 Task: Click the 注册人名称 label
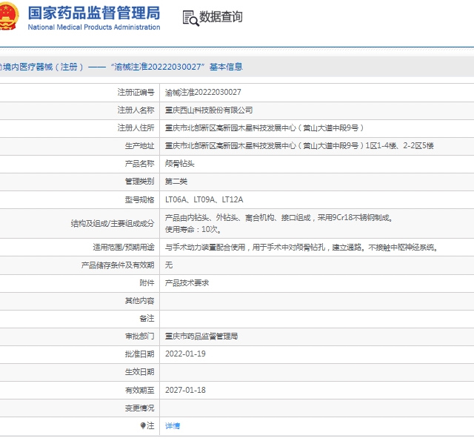coord(136,110)
